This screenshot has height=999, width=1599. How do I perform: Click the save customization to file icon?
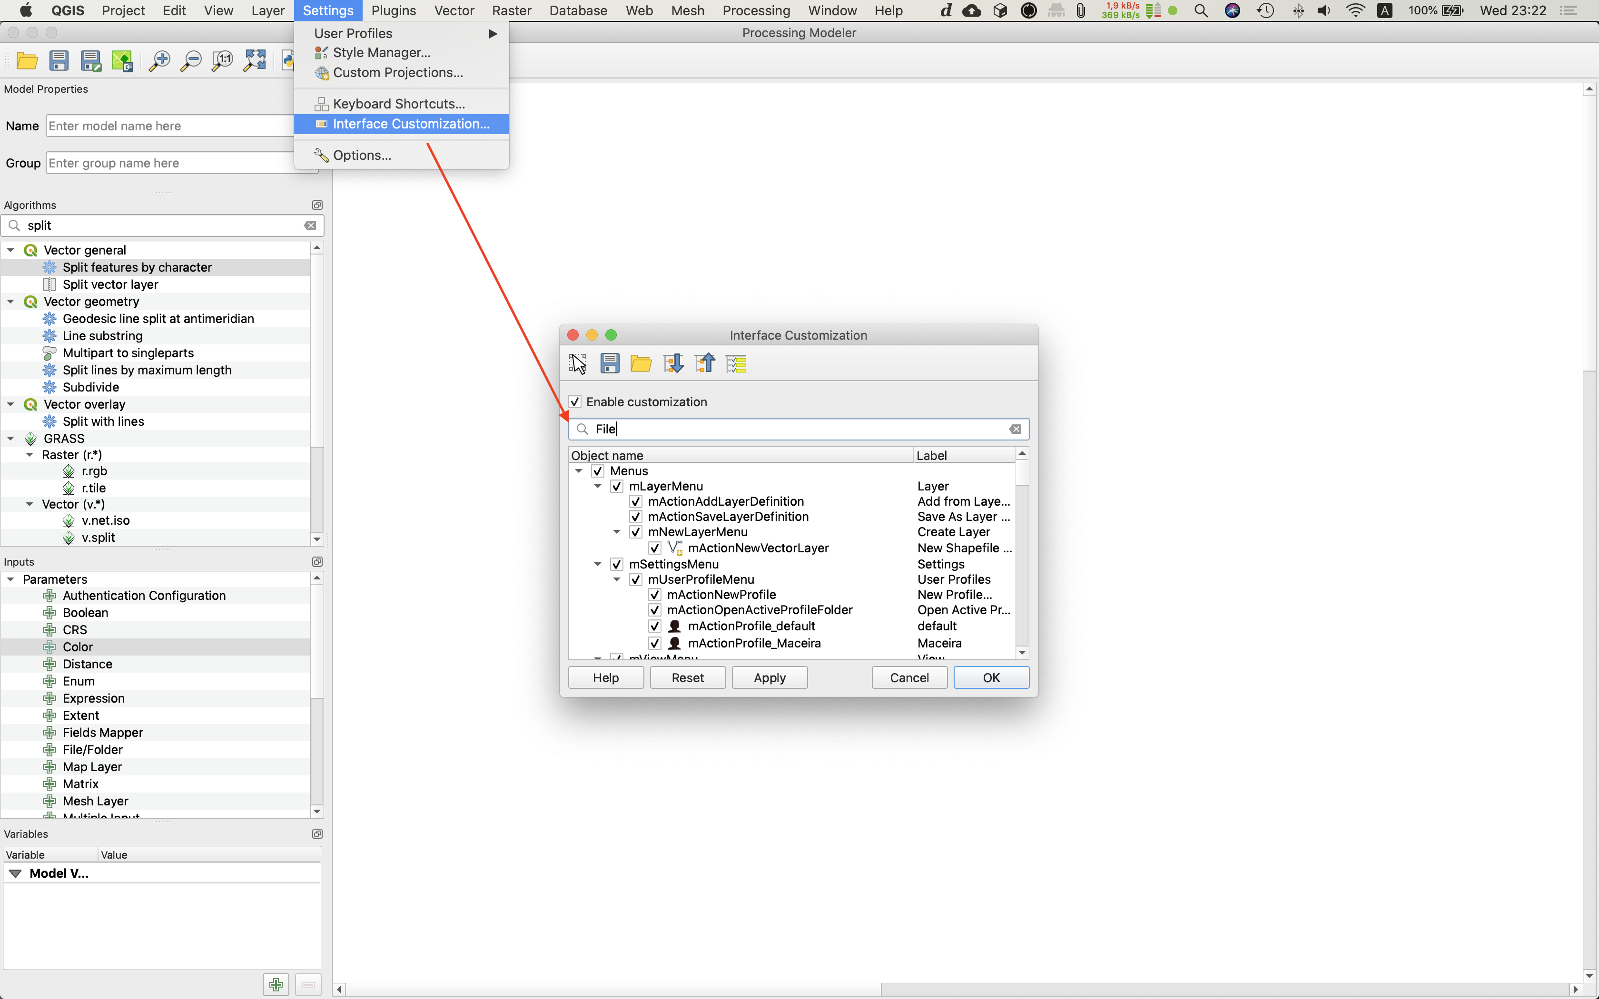[x=609, y=363]
